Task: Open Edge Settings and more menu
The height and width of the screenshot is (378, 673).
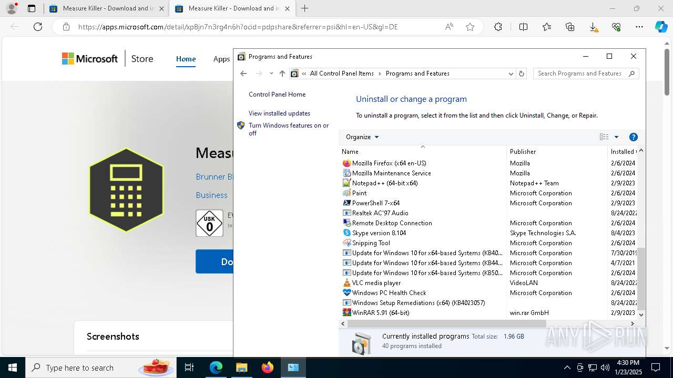Action: point(639,27)
